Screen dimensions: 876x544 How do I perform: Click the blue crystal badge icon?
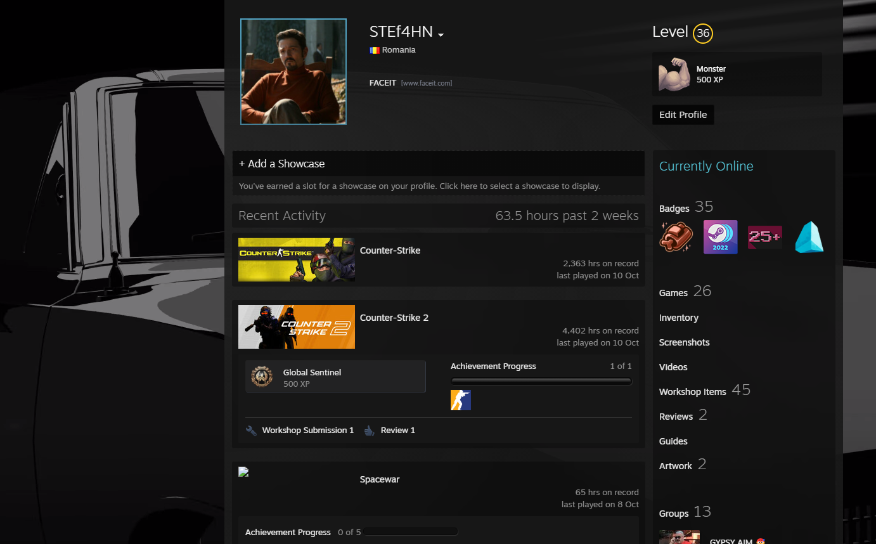pos(809,236)
